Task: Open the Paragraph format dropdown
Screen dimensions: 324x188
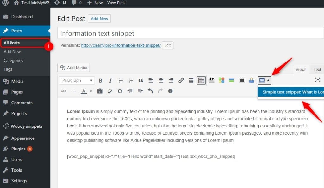Action: pos(77,80)
